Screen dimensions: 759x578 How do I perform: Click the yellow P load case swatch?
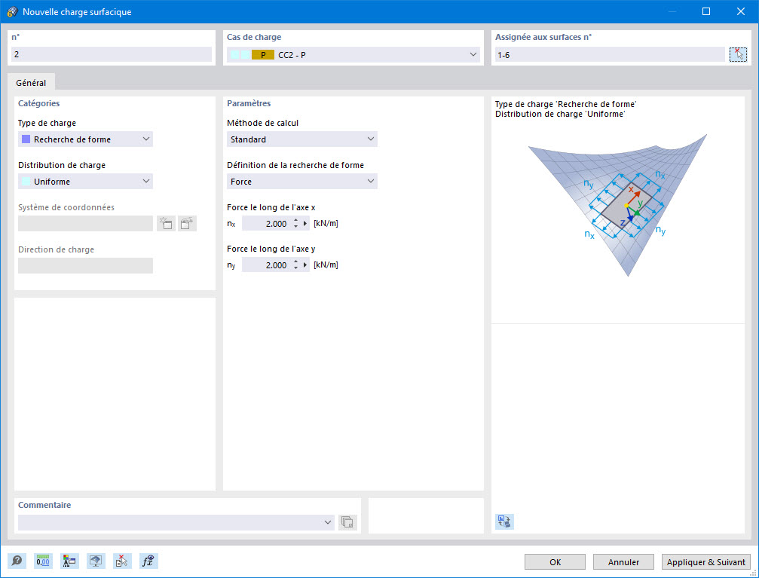(x=263, y=55)
